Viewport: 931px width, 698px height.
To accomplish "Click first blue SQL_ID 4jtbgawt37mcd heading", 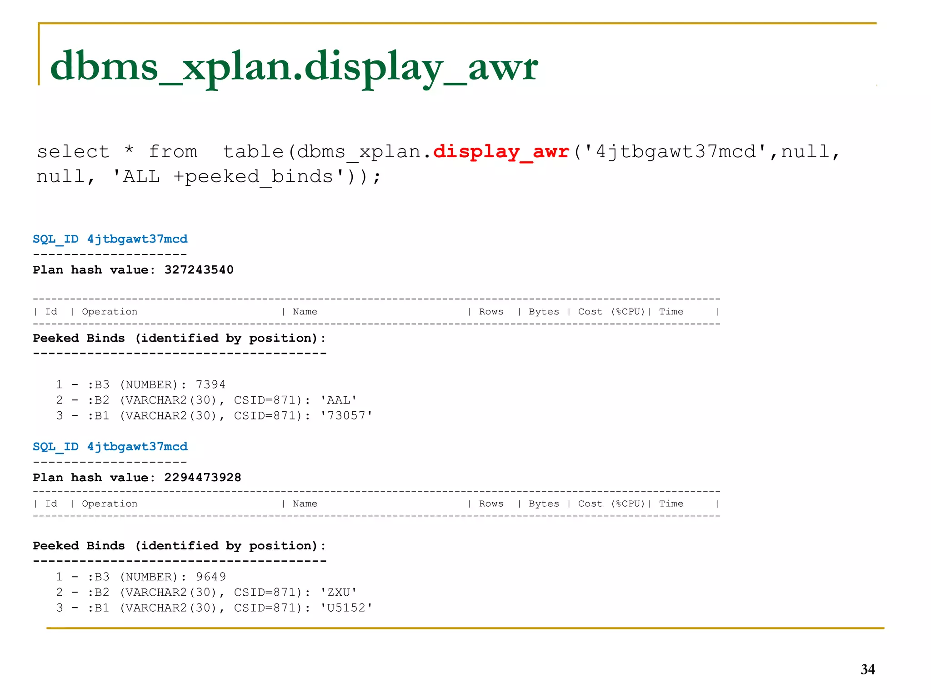I will (x=110, y=239).
